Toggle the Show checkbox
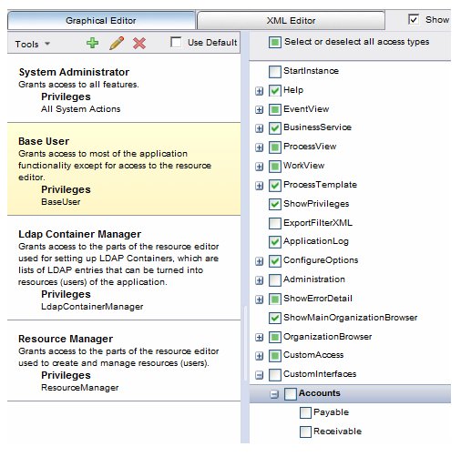This screenshot has width=461, height=457. [x=414, y=19]
